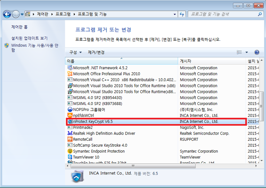Select Realtek High Definition Audio Driver name

click(104, 133)
